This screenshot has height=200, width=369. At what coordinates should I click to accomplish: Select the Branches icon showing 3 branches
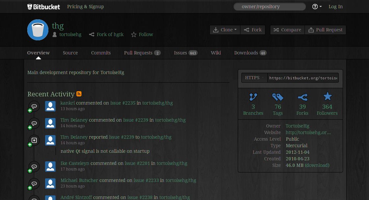point(253,97)
